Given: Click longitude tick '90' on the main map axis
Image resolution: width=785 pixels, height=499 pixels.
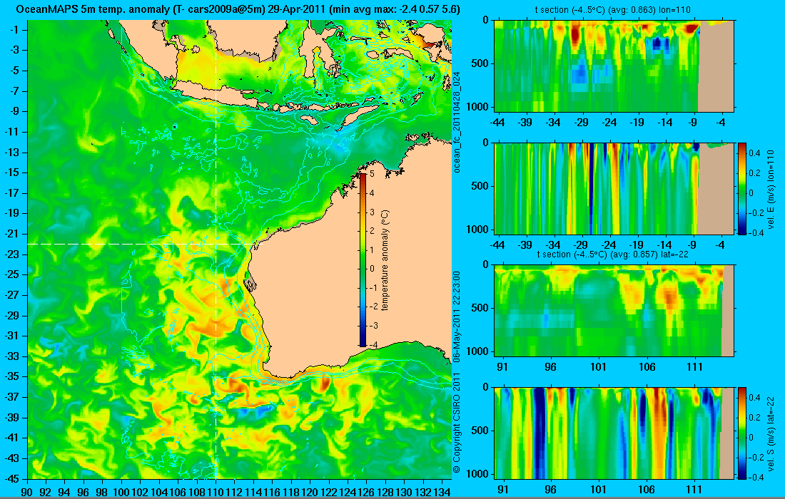Looking at the screenshot, I should click(27, 492).
